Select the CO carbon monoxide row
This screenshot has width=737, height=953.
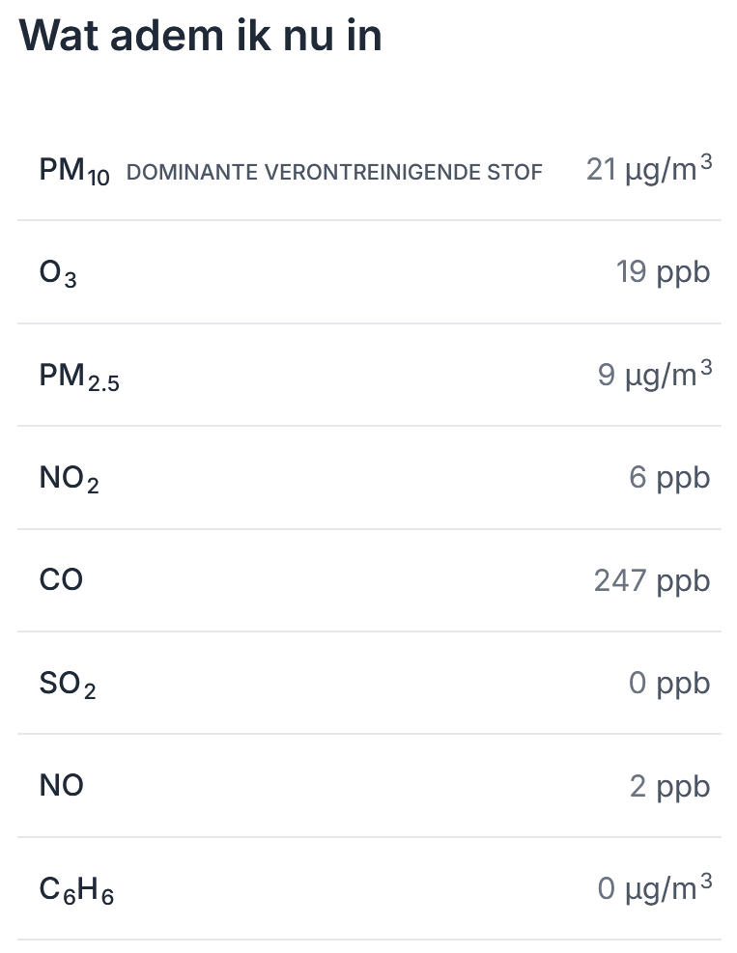pos(369,580)
